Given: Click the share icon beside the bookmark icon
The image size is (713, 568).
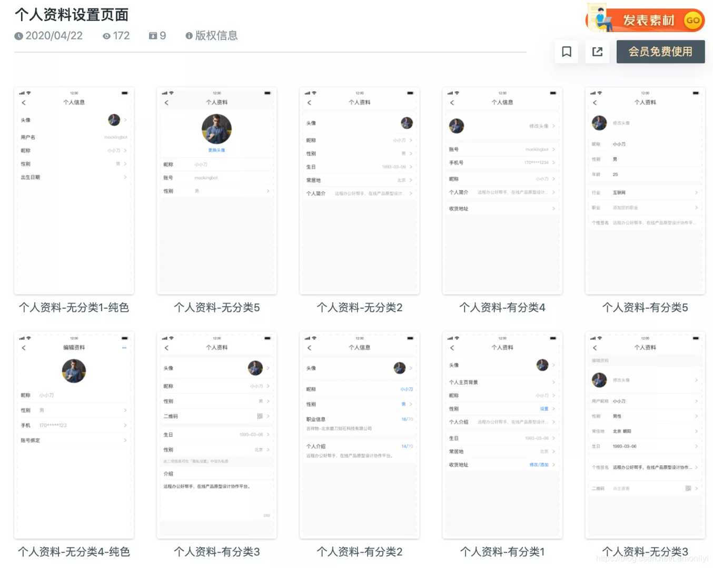Looking at the screenshot, I should pos(597,52).
